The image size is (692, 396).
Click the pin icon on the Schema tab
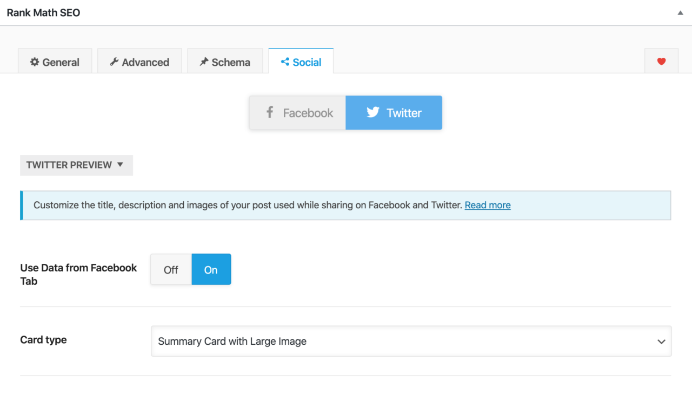point(204,62)
